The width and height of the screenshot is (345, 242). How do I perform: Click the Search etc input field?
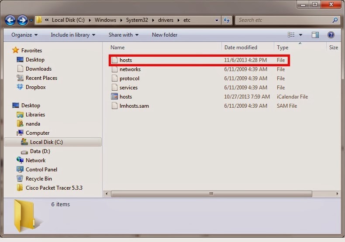[x=284, y=20]
